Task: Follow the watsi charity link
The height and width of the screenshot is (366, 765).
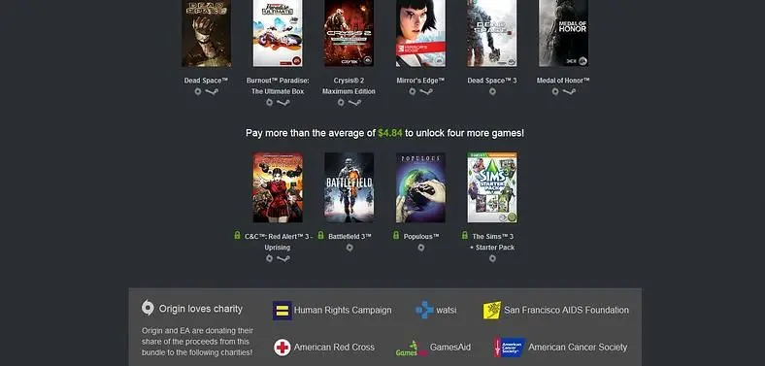Action: (447, 311)
